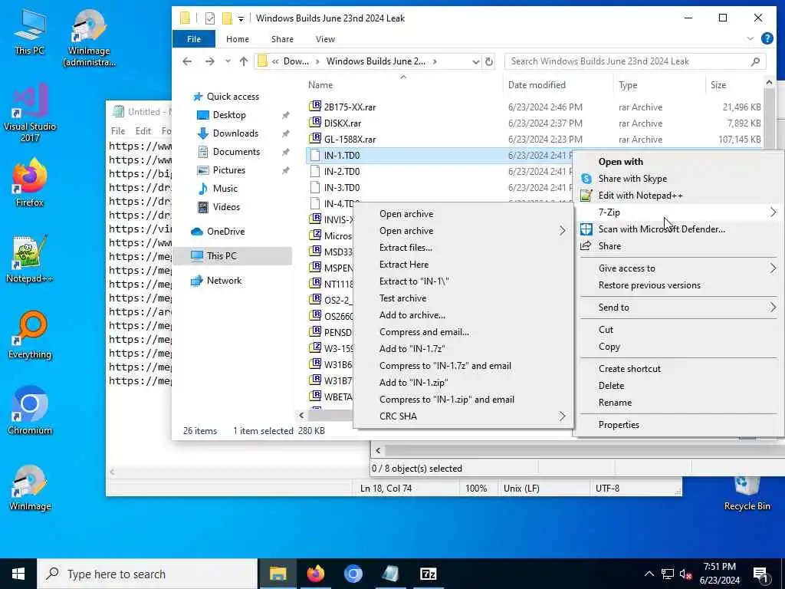Open the recent locations dropdown arrow
The height and width of the screenshot is (589, 785).
pyautogui.click(x=228, y=61)
